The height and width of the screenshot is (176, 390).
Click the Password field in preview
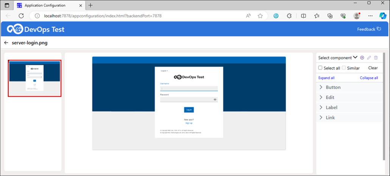[189, 100]
